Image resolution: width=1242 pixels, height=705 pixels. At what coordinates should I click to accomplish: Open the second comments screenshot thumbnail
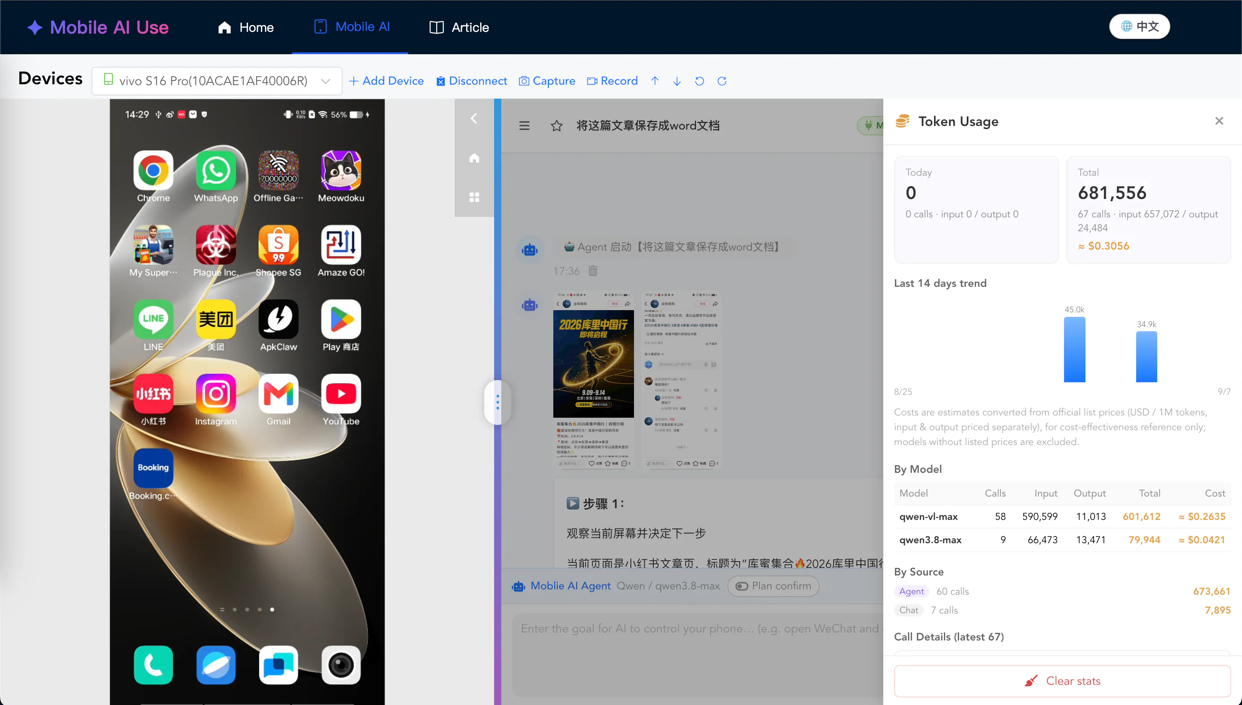tap(681, 380)
